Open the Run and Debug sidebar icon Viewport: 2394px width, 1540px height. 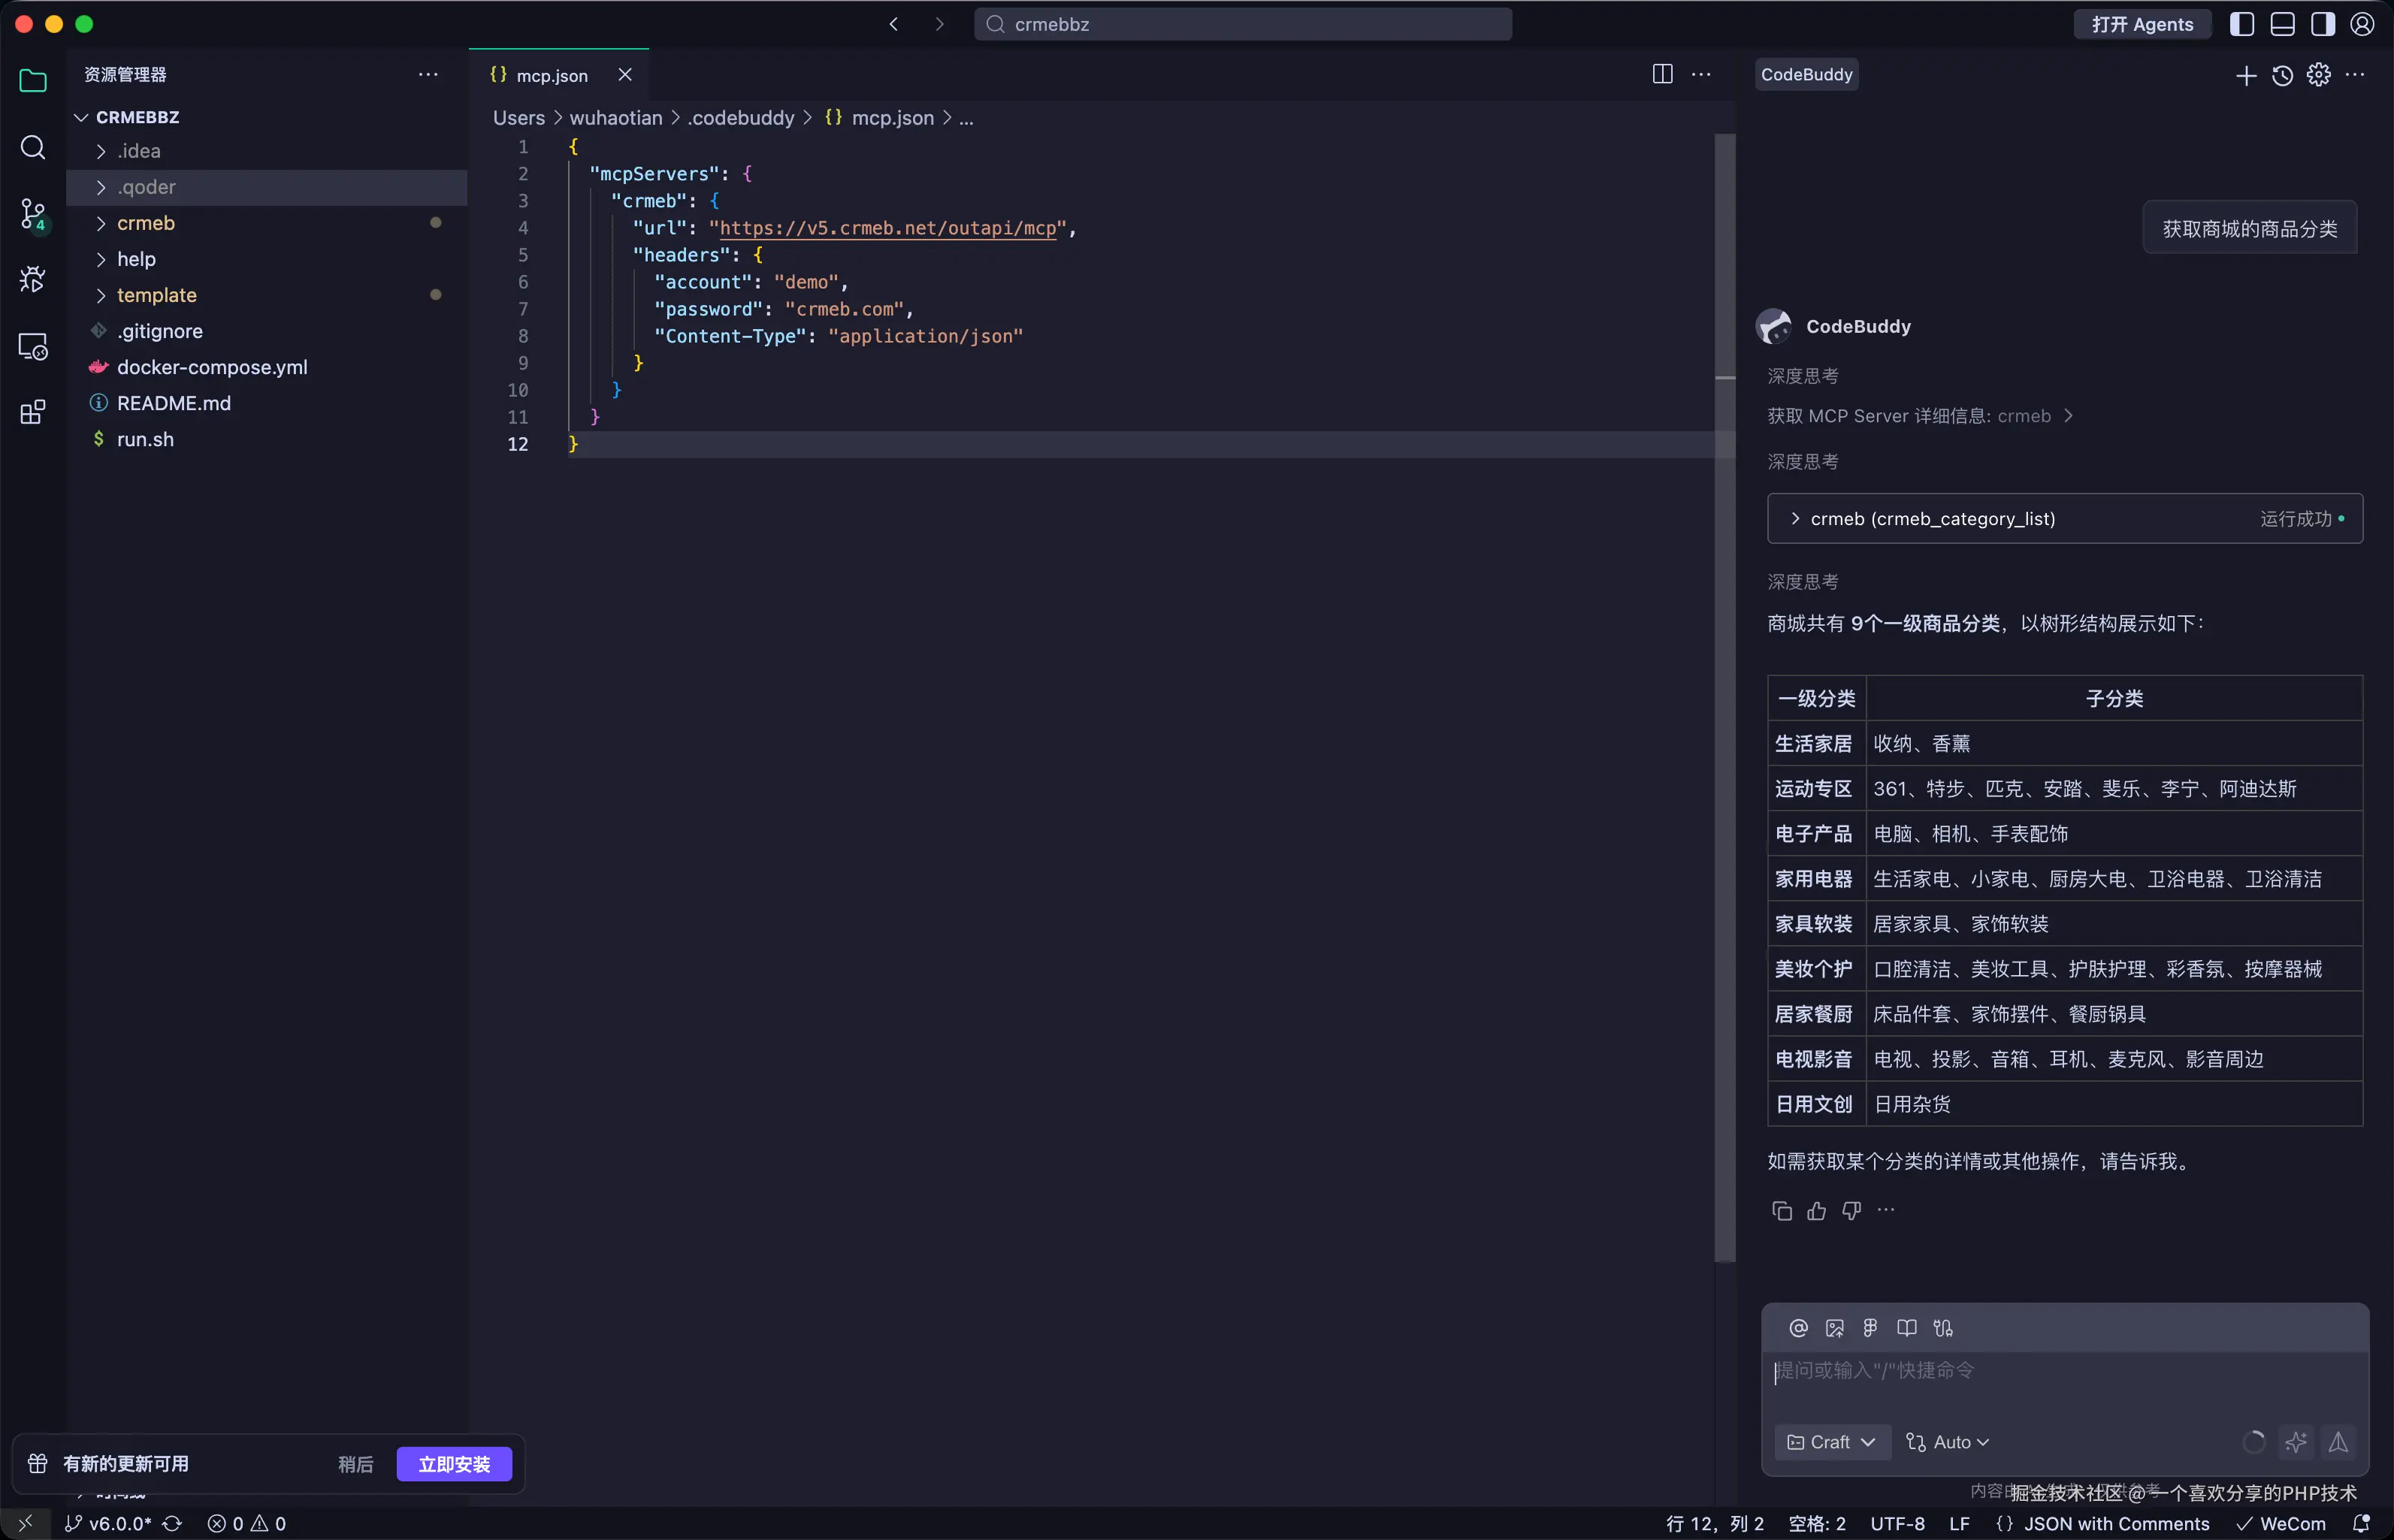33,279
